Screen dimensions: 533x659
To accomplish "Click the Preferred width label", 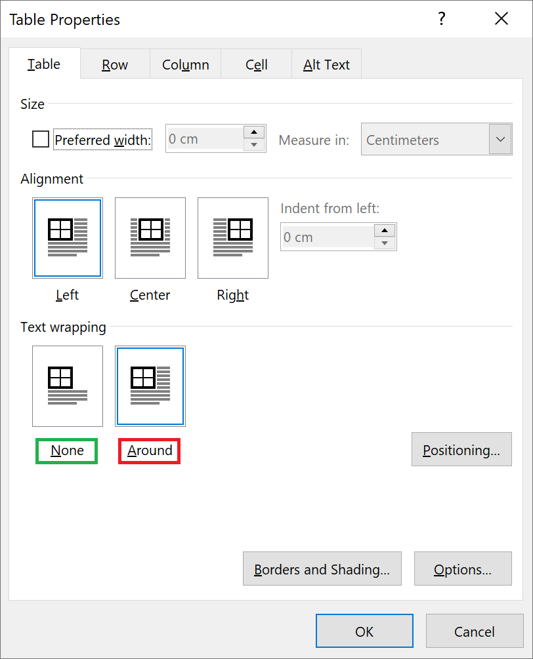I will [x=102, y=140].
